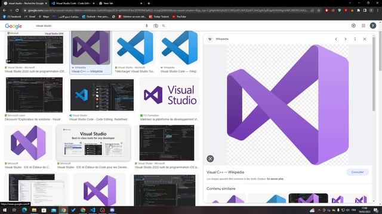
Task: Open the light purple logo IDE et Éditeur thumbnail
Action: (x=28, y=143)
